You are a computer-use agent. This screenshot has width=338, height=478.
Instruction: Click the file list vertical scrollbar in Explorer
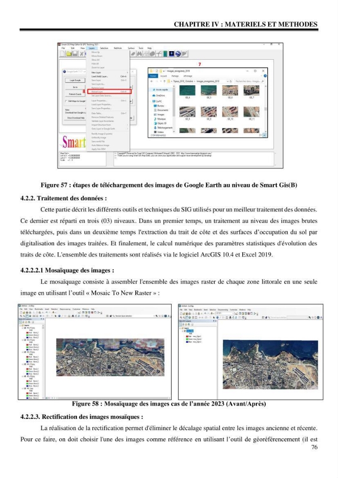(x=265, y=109)
